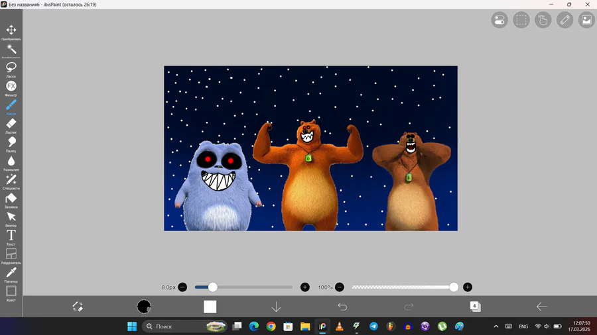Screen dimensions: 597x335
Task: Select the Magic Wand tool
Action: (11, 51)
